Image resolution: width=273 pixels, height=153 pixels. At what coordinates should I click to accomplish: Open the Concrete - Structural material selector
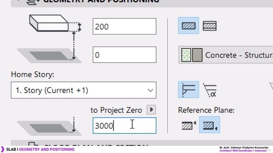226,55
